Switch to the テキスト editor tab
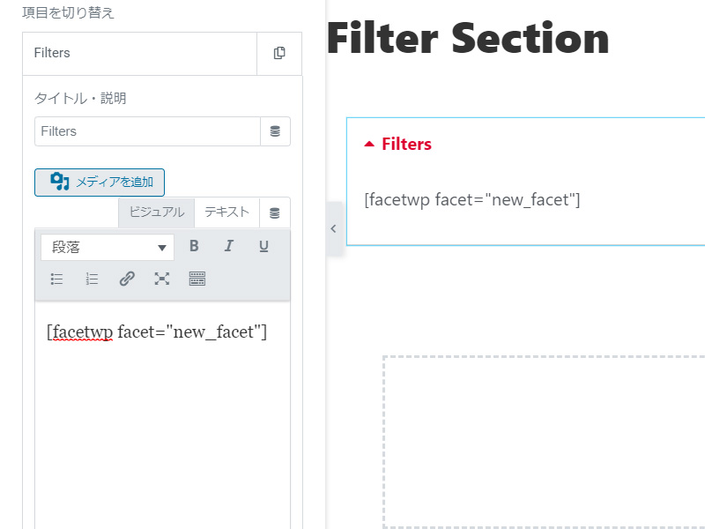Image resolution: width=705 pixels, height=529 pixels. pos(226,212)
